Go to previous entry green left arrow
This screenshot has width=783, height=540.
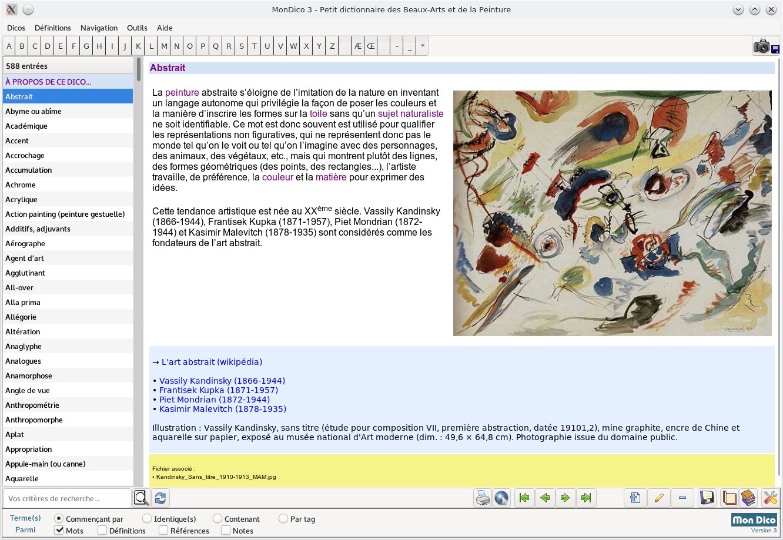coord(545,498)
